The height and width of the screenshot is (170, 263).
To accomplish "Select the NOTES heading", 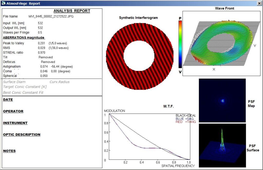I will pyautogui.click(x=9, y=151).
